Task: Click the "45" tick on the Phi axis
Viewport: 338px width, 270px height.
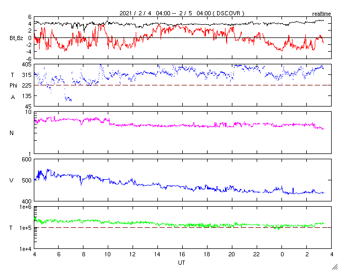Action: 29,106
